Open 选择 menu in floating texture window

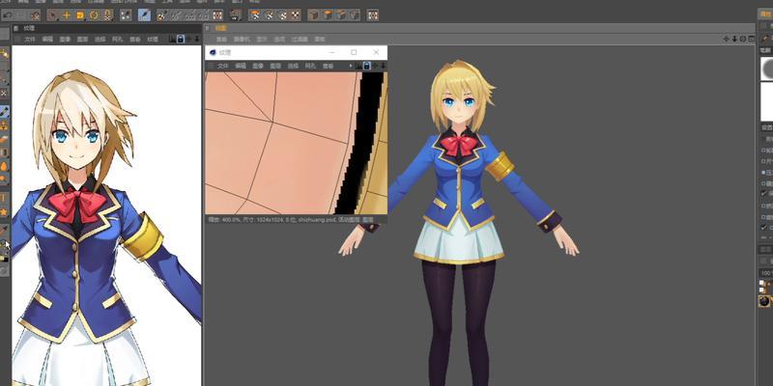coord(293,66)
